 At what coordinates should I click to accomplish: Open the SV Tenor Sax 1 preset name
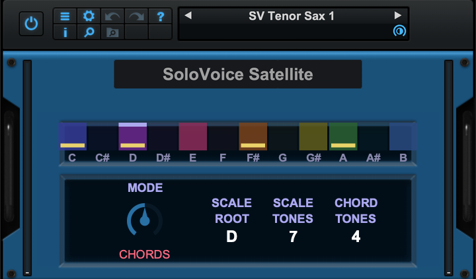tap(292, 16)
